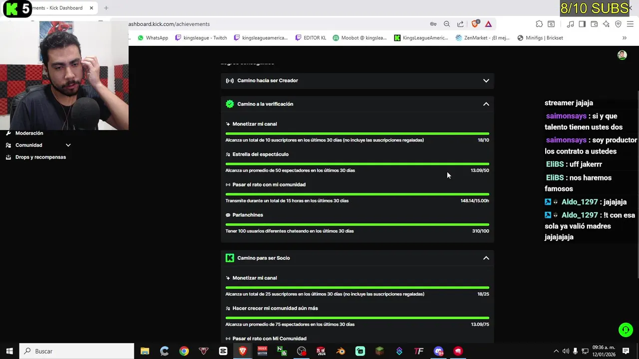
Task: Open the Leo AI sparkle icon
Action: pos(606,24)
